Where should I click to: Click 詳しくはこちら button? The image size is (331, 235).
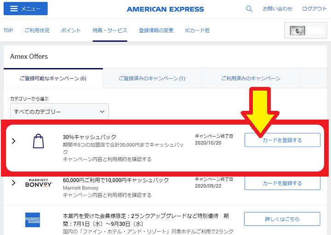[x=282, y=219]
